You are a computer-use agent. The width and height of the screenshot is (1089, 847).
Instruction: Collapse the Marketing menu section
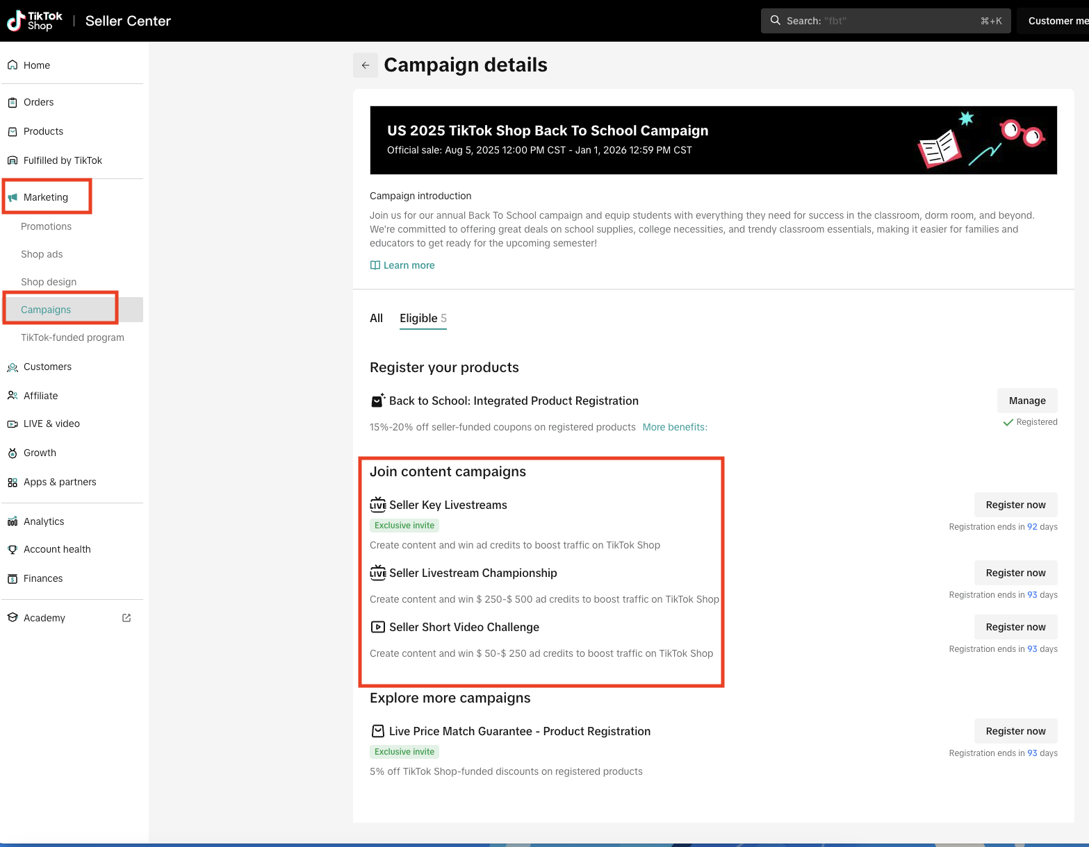[x=46, y=197]
